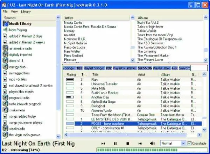Viewport: 210px width, 154px height.
Task: Go back to previous track
Action: tap(103, 144)
